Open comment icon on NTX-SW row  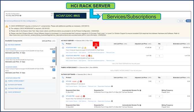(x=79, y=82)
